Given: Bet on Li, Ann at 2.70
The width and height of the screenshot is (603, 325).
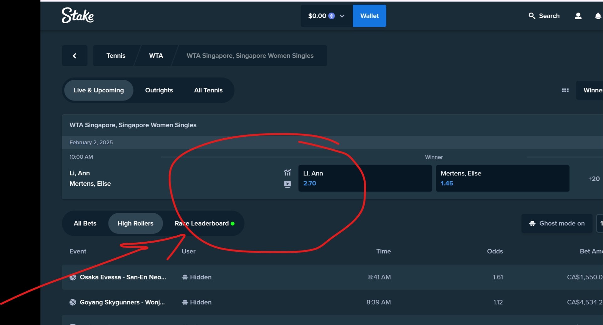Looking at the screenshot, I should [365, 178].
